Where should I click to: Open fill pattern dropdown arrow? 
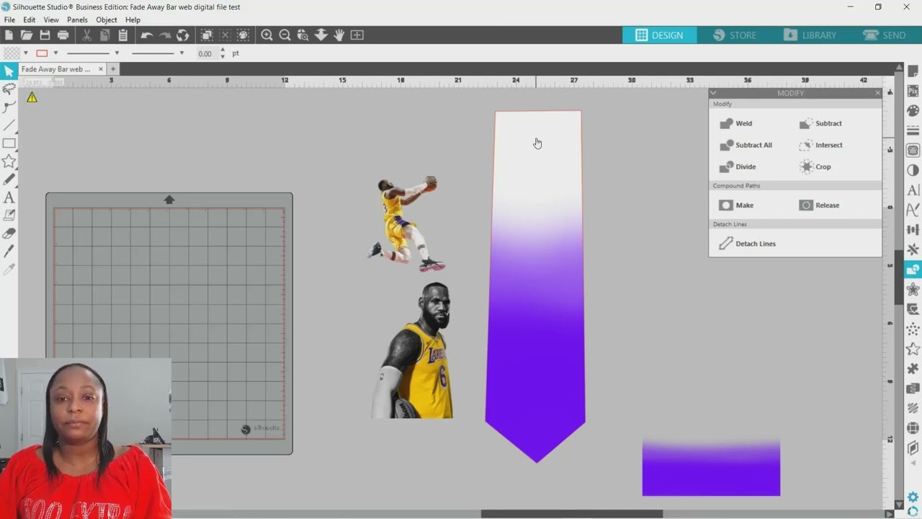(x=25, y=53)
